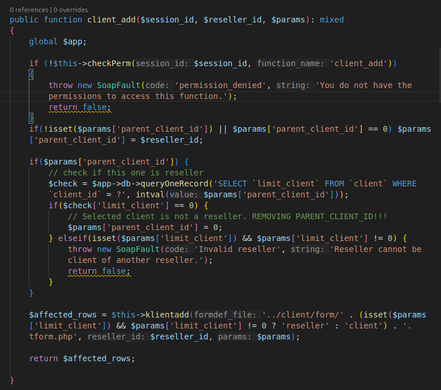Open the '0 overrides' code lens link
Screen dimensions: 441x390
(x=71, y=10)
